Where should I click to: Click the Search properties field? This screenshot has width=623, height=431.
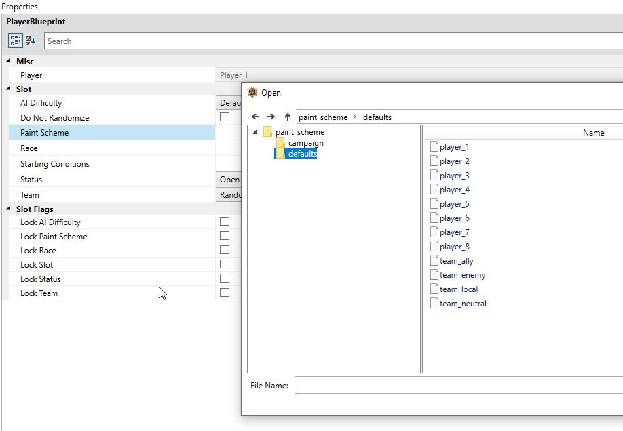(x=333, y=41)
